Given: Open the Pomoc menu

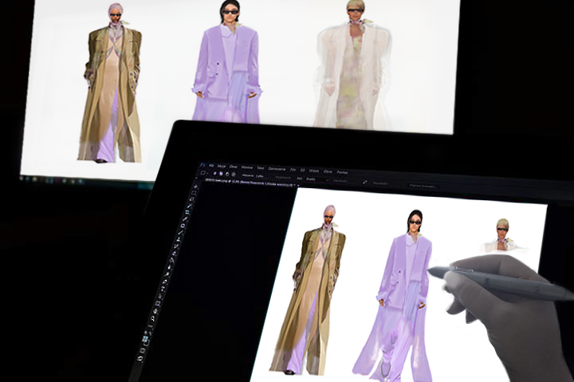Looking at the screenshot, I should point(342,172).
